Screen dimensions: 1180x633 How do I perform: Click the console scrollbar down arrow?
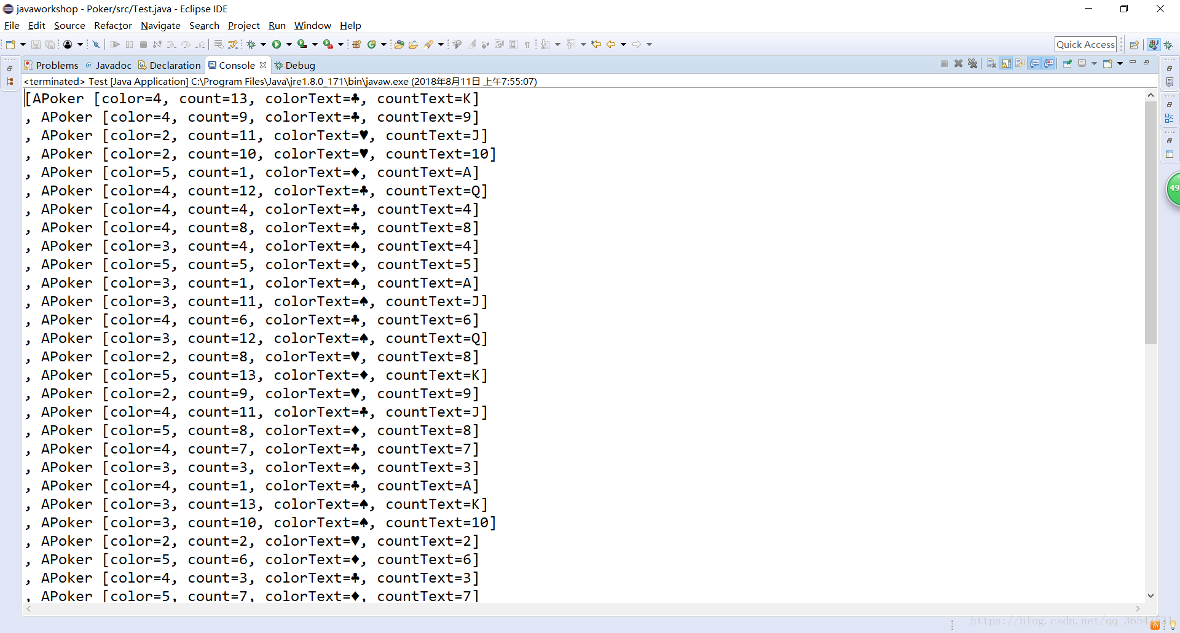[x=1150, y=596]
